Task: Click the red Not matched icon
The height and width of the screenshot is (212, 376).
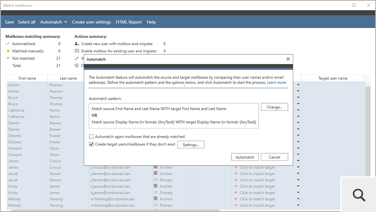Action: tap(8, 58)
